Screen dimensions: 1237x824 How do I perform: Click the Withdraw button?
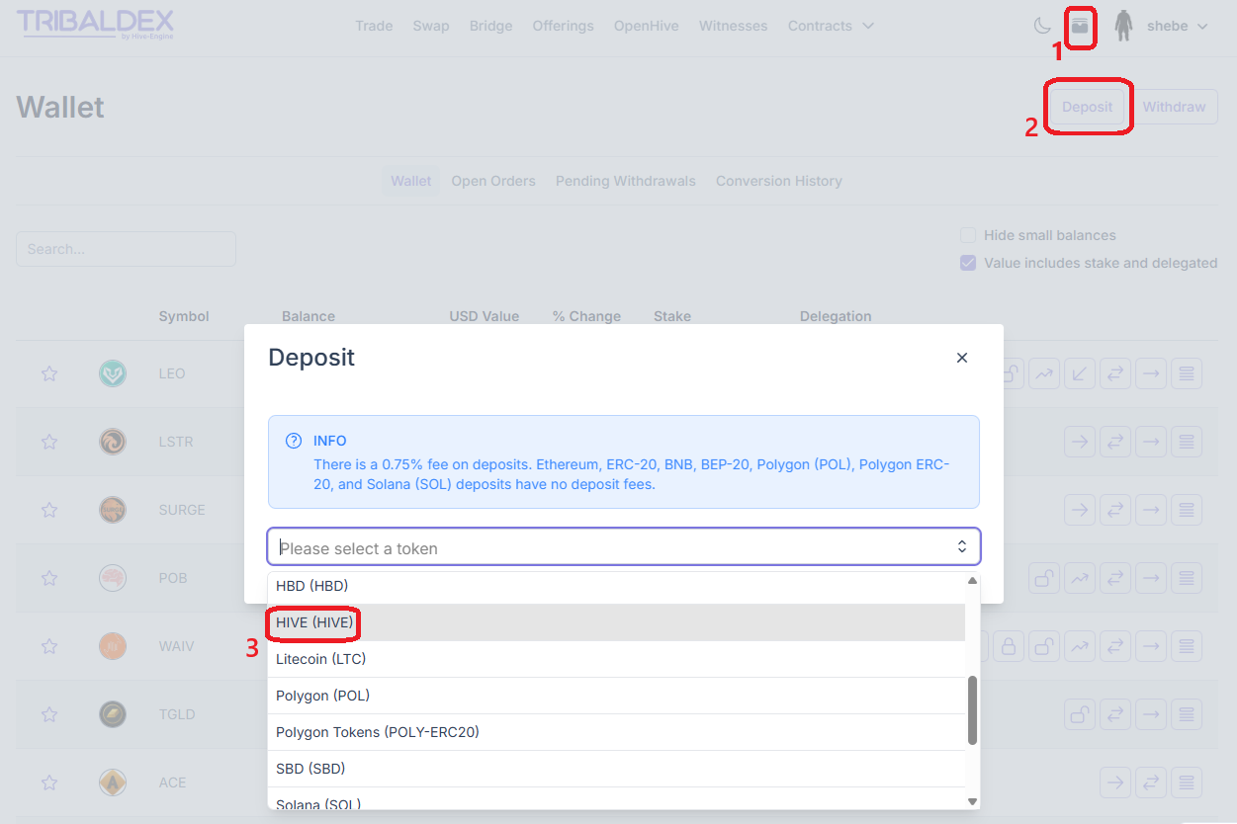point(1174,107)
